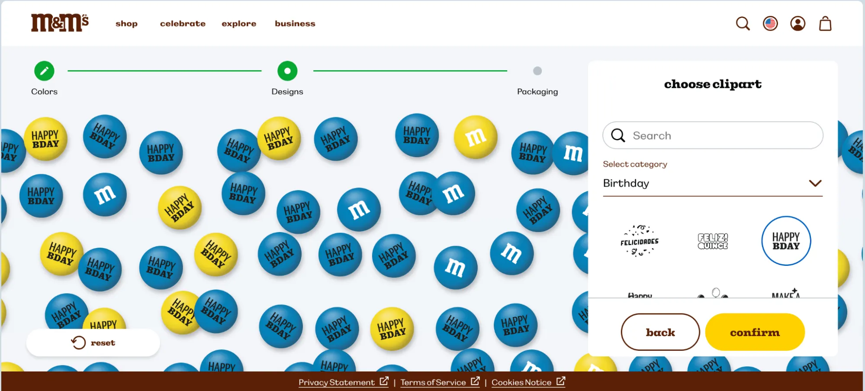Screen dimensions: 865x391
Task: Open the shopping bag icon
Action: (825, 23)
